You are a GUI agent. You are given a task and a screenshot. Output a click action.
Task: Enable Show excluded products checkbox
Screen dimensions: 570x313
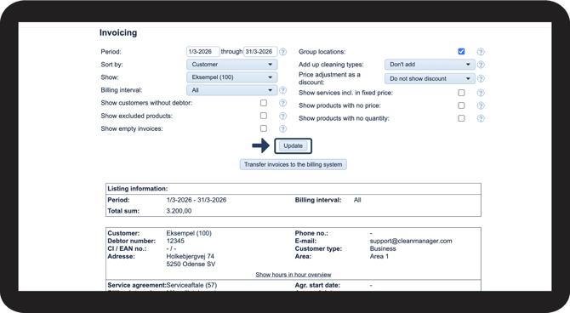(x=264, y=116)
